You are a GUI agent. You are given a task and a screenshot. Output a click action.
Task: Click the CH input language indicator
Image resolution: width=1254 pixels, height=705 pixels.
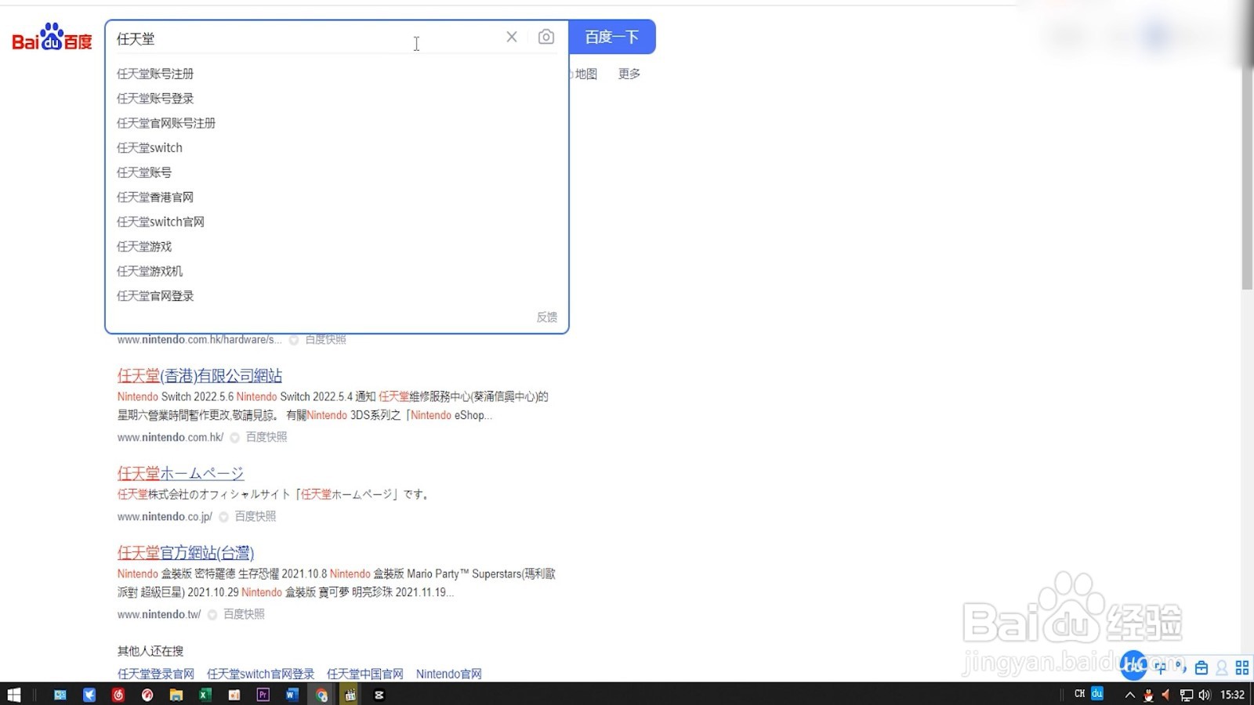tap(1080, 694)
